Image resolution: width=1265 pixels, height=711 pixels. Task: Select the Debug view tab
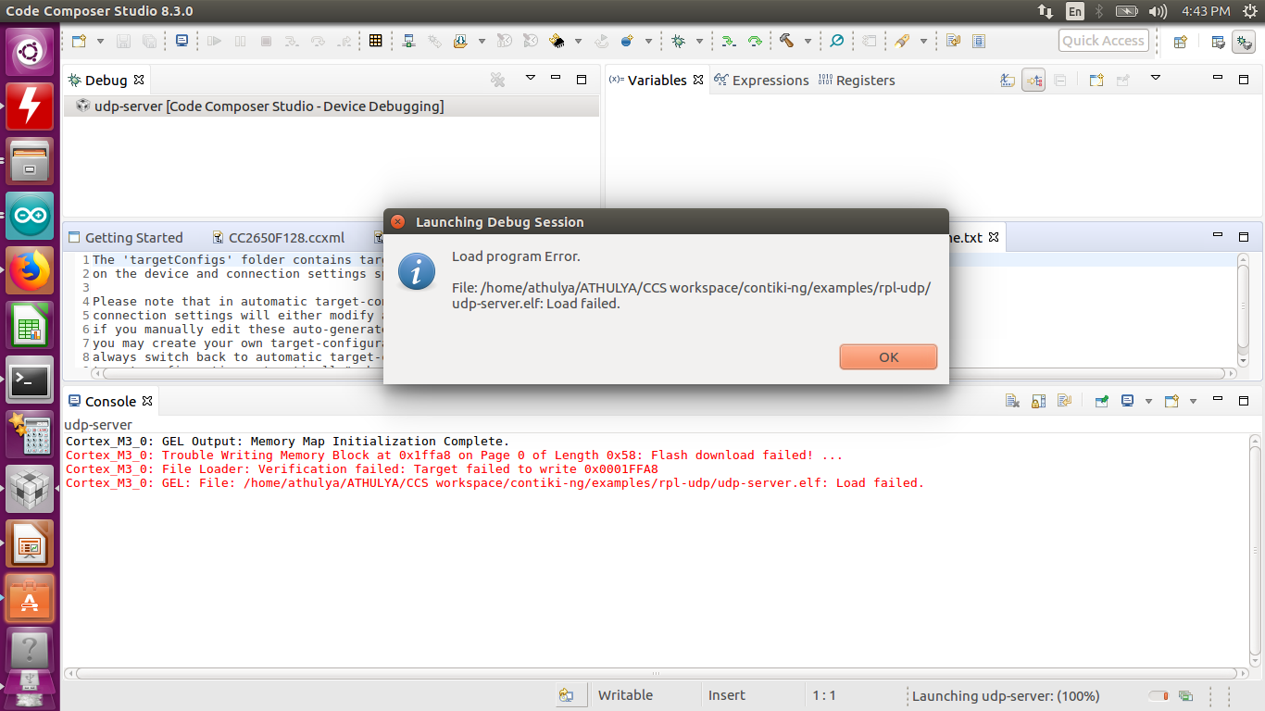pyautogui.click(x=106, y=81)
